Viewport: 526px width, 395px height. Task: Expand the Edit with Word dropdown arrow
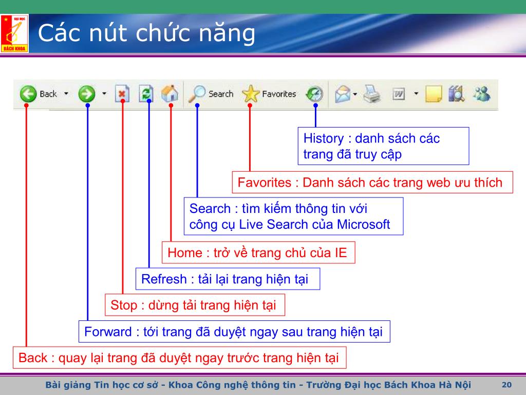point(416,94)
